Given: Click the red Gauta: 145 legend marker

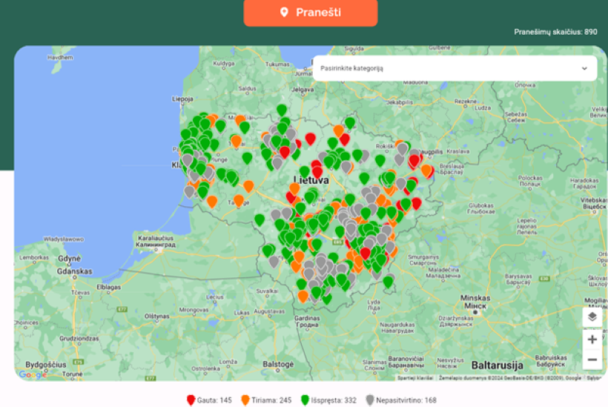Looking at the screenshot, I should click(191, 400).
